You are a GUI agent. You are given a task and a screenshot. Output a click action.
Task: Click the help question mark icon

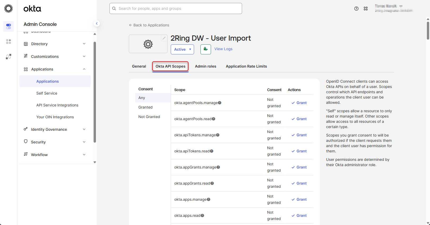[356, 9]
